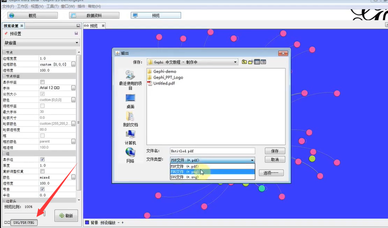
Task: Collapse the 节点标签 properties section
Action: tap(4, 76)
